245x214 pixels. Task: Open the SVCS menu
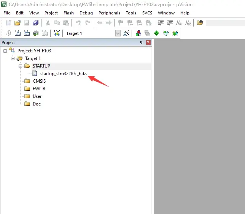tap(147, 13)
